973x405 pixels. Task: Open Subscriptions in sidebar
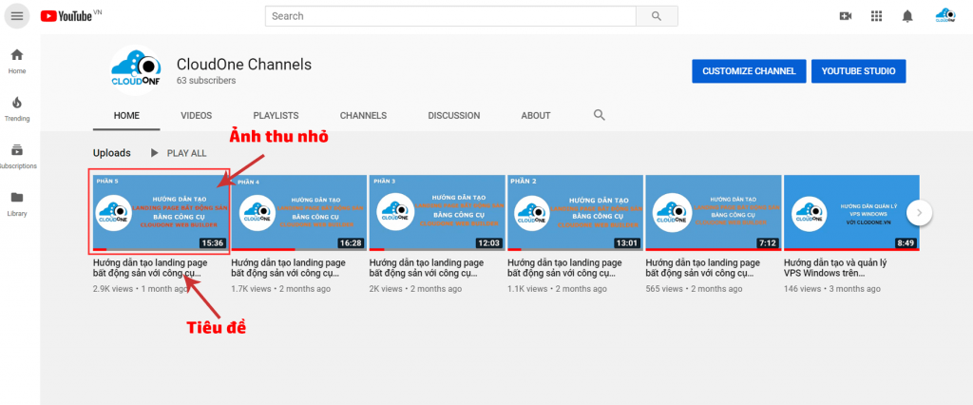click(17, 157)
